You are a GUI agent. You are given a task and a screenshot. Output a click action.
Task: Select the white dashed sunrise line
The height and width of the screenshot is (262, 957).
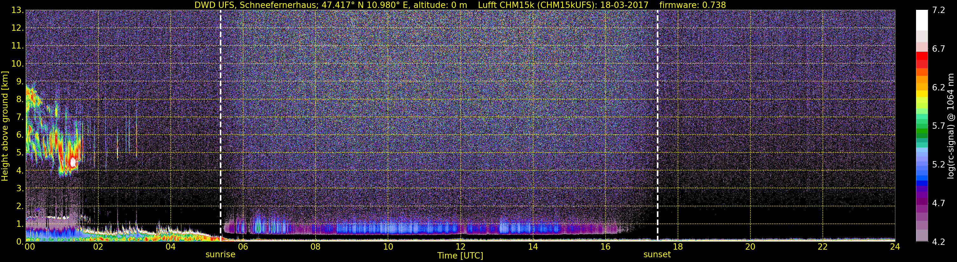point(221,125)
